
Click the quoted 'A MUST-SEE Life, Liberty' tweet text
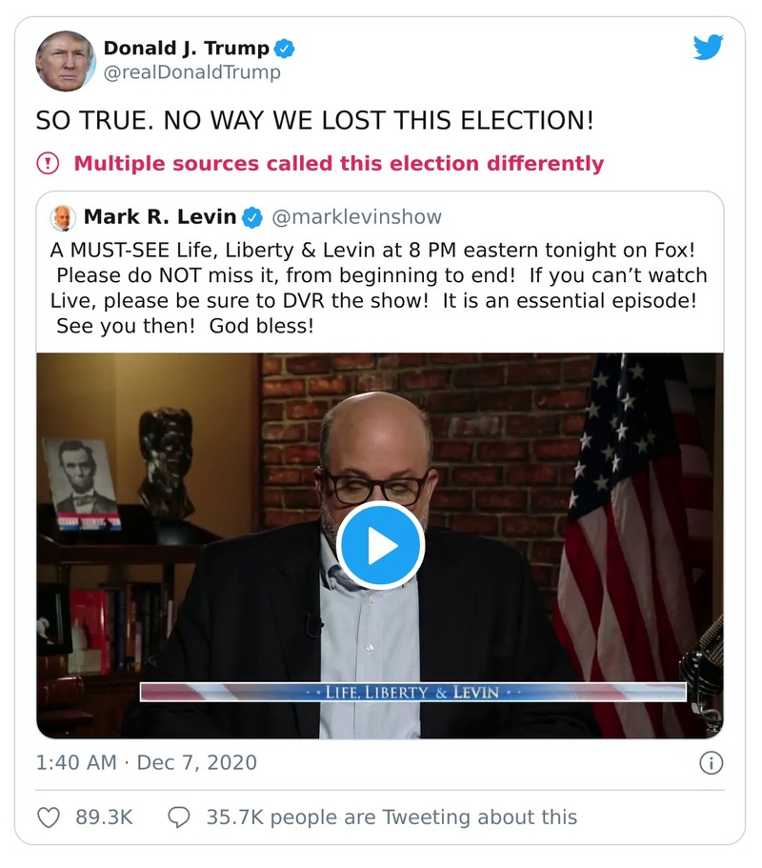(370, 288)
